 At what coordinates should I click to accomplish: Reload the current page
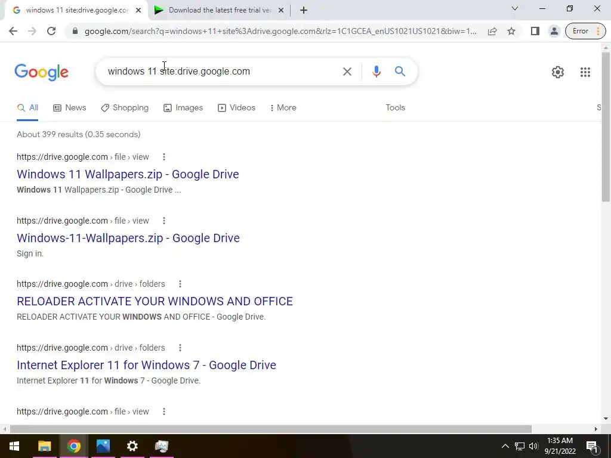51,31
